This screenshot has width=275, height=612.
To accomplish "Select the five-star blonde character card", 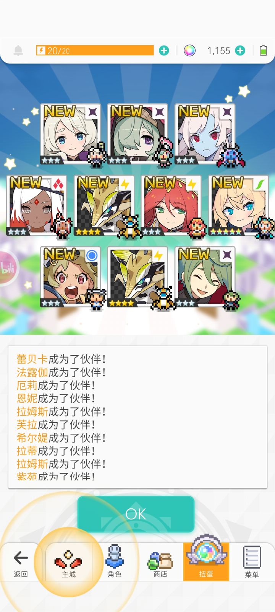I will tap(238, 206).
